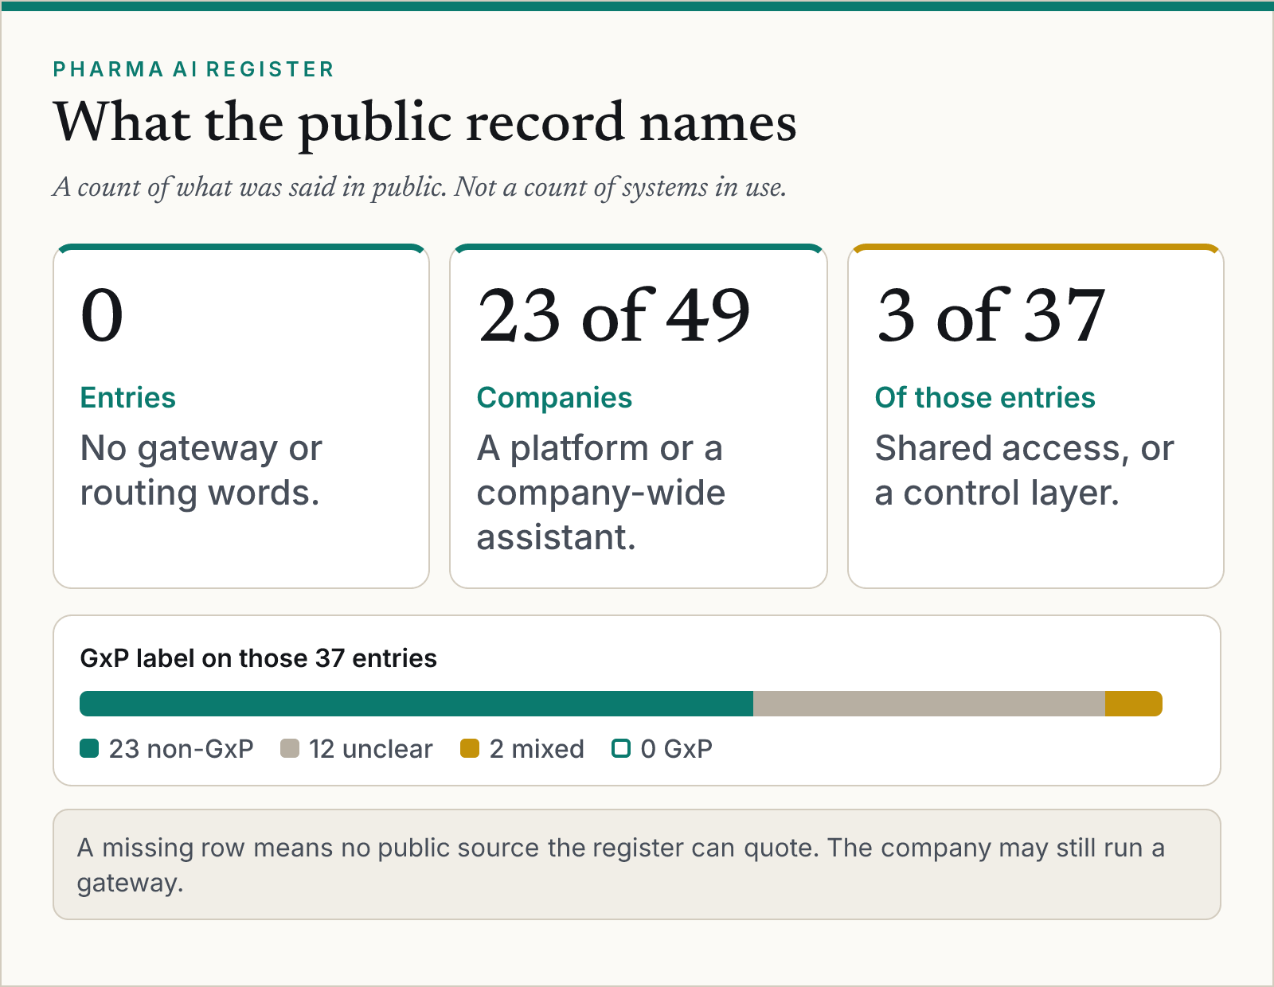This screenshot has height=987, width=1274.
Task: Click the gray unclear legend swatch
Action: 290,748
